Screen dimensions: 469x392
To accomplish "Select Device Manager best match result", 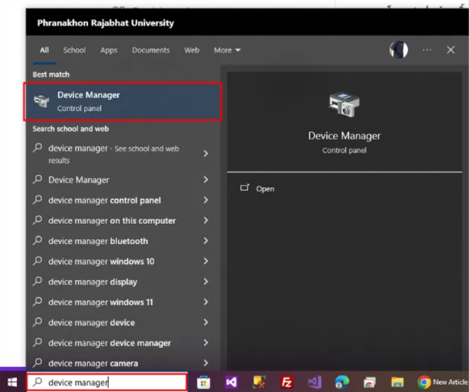I will pos(122,101).
